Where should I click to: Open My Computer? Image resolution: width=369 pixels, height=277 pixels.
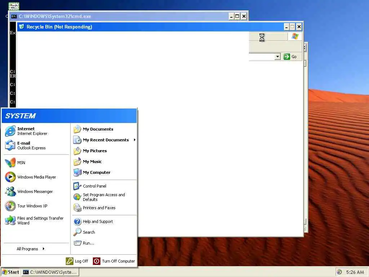104,172
